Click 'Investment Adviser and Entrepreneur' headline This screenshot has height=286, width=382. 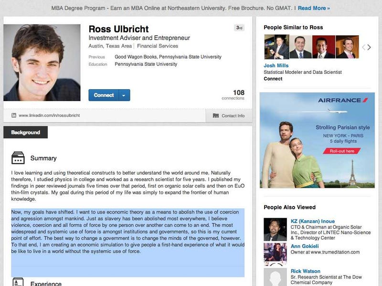(x=139, y=38)
